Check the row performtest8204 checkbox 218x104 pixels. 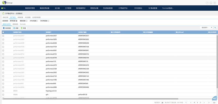(3, 43)
